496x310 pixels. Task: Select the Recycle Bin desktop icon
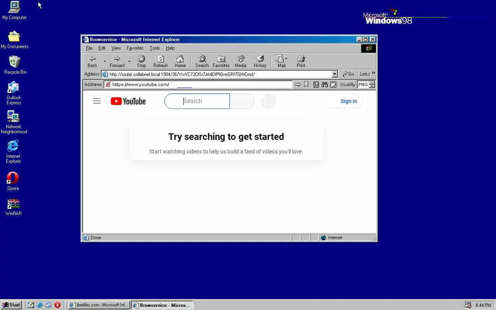[15, 65]
